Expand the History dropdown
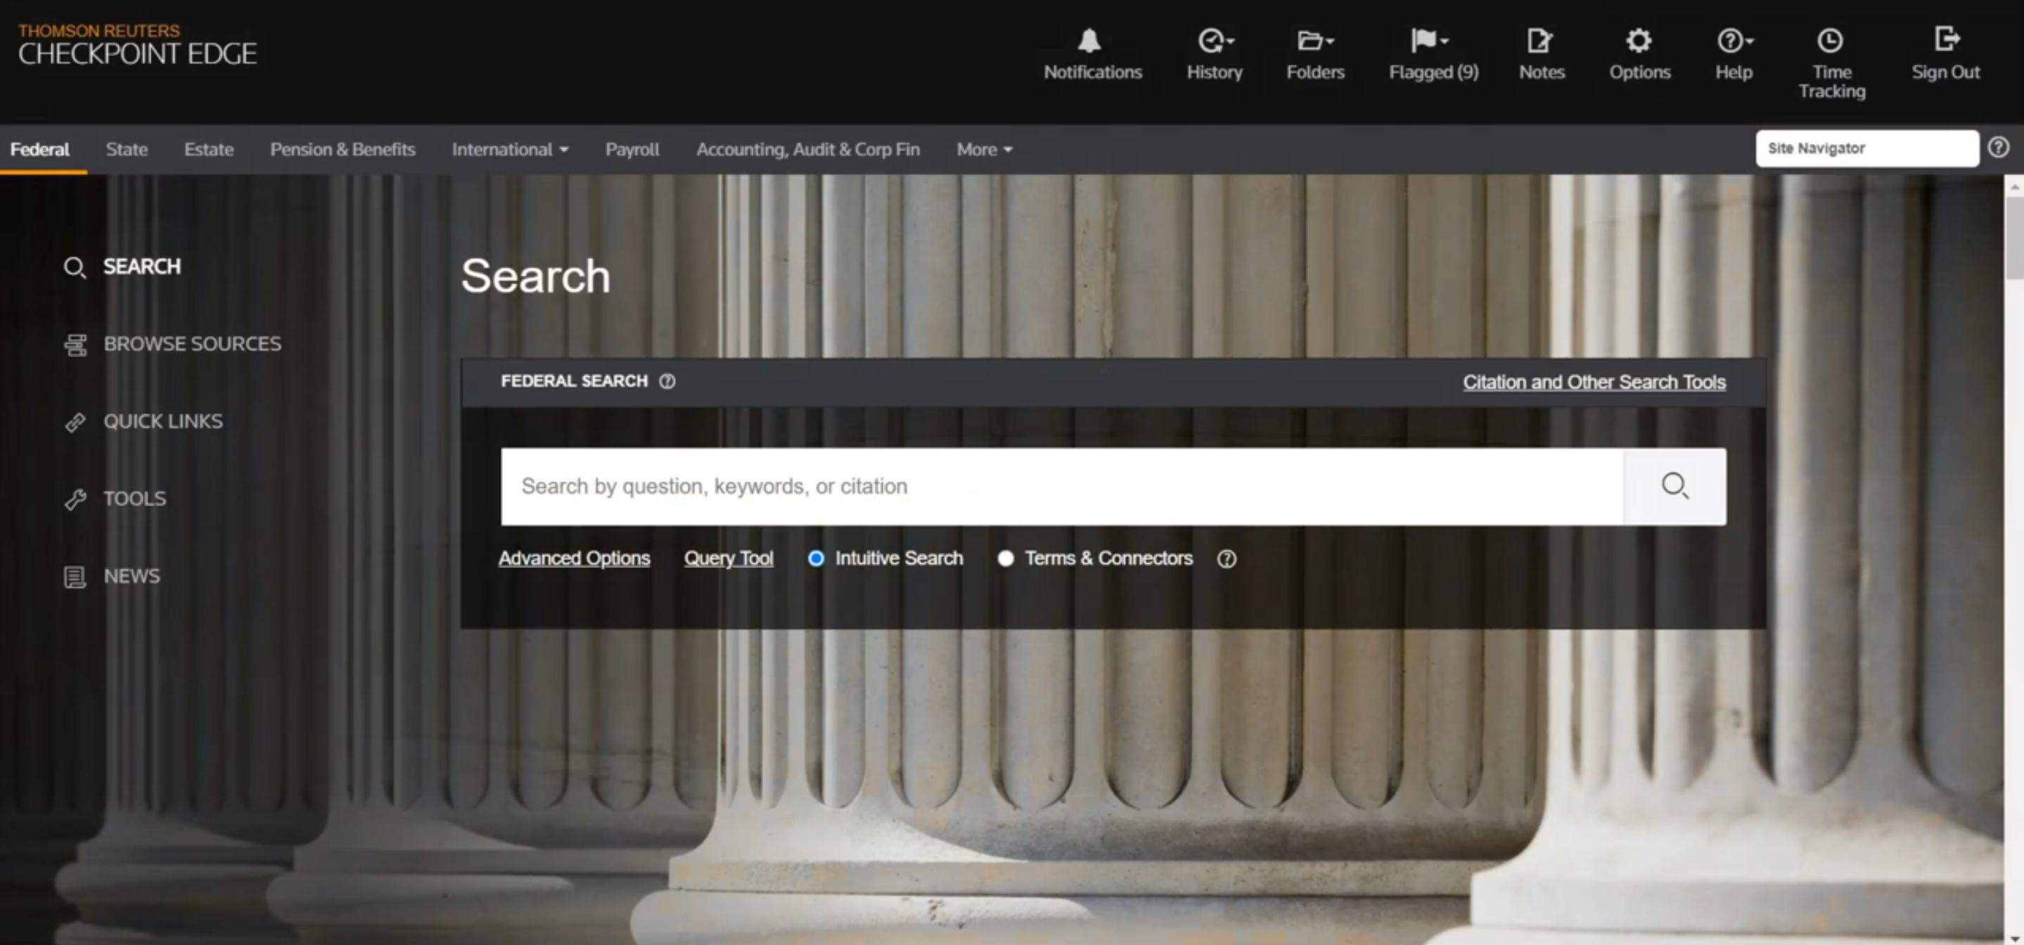The image size is (2024, 945). tap(1215, 41)
